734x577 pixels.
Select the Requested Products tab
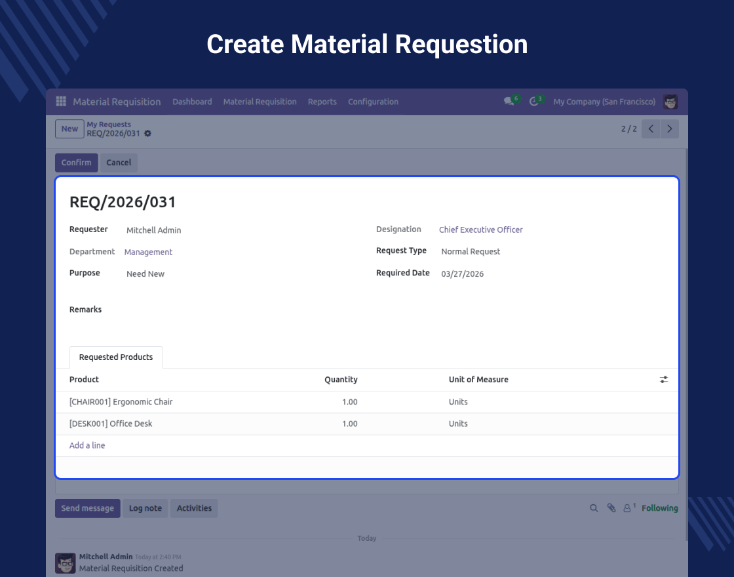[x=116, y=357]
